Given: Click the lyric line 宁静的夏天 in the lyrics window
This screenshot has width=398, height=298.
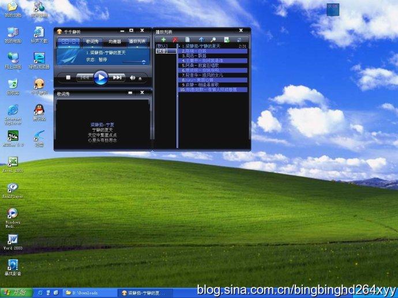Looking at the screenshot, I should (102, 130).
